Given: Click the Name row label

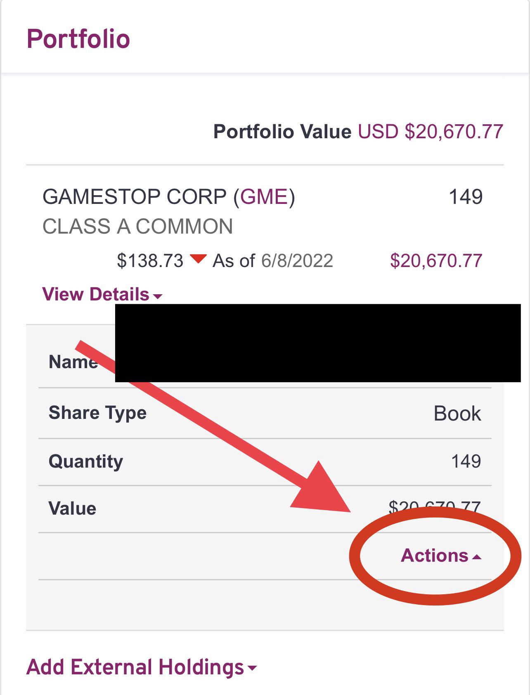Looking at the screenshot, I should pyautogui.click(x=73, y=362).
